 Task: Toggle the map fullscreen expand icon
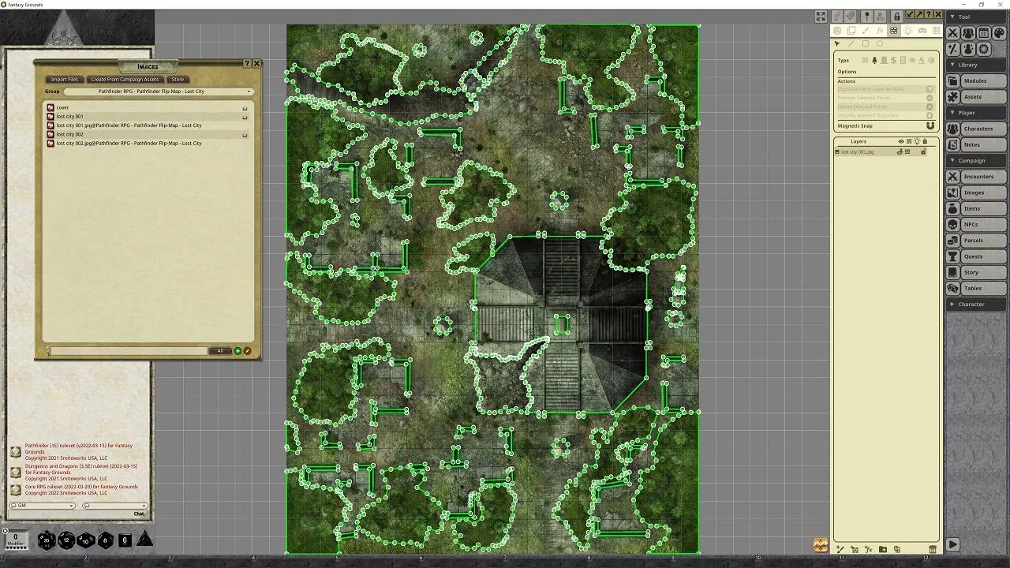pyautogui.click(x=821, y=16)
